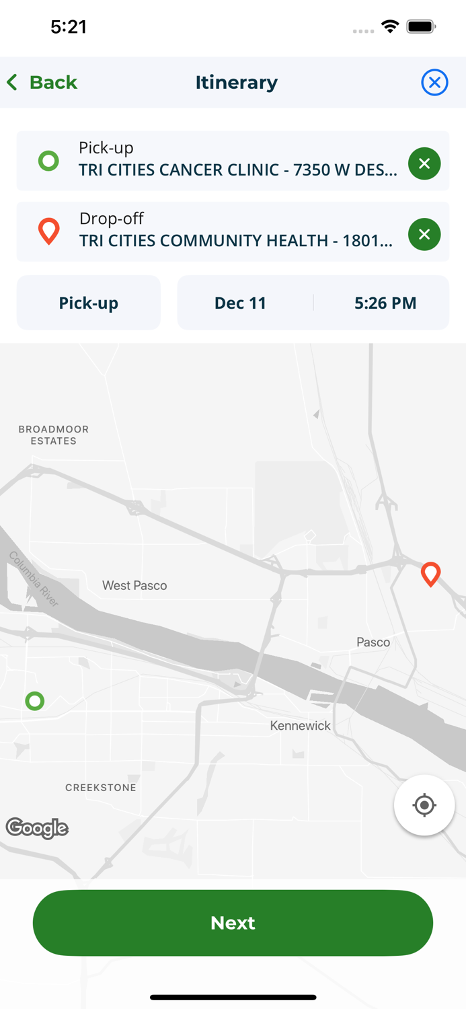
Task: Select the Itinerary title
Action: (x=236, y=82)
